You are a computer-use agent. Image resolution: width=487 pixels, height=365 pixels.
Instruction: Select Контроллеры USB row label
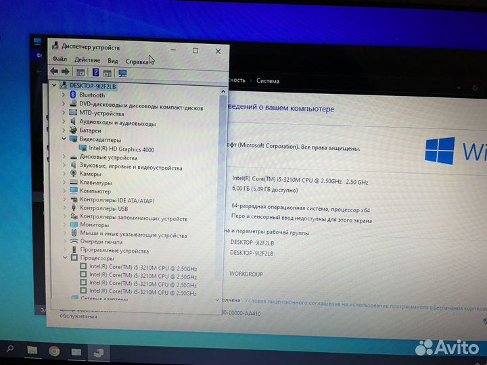[104, 208]
